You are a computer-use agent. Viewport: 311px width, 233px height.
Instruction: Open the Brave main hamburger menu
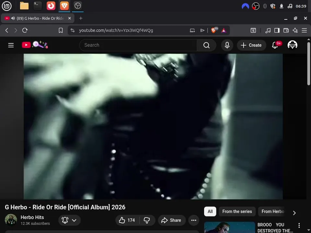click(304, 30)
